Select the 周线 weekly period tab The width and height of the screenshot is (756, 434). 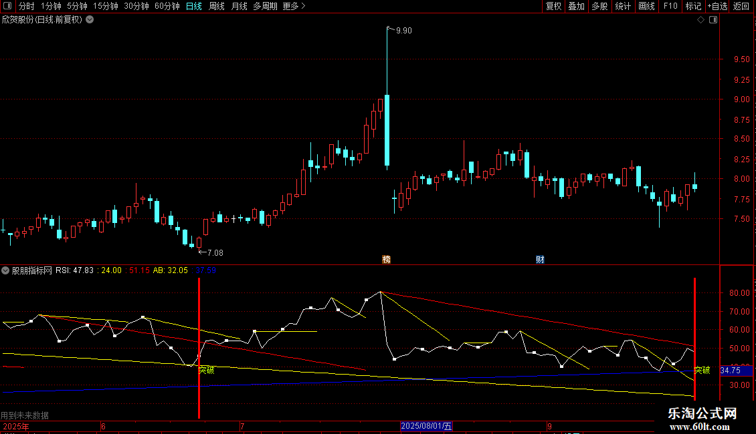coord(217,6)
